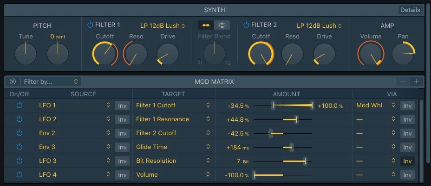
Task: Remove a routing with the minus button
Action: 403,81
